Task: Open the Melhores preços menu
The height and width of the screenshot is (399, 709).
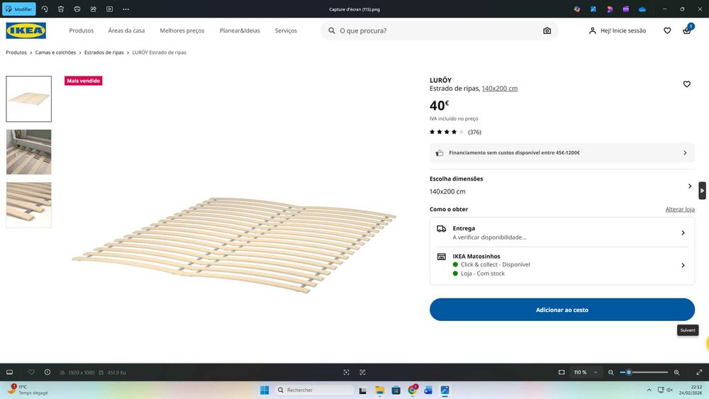Action: [182, 30]
